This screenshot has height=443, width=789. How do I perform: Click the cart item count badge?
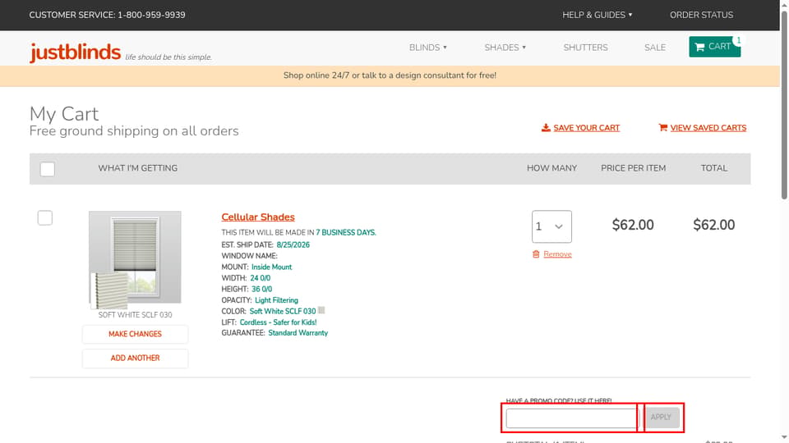click(x=738, y=40)
